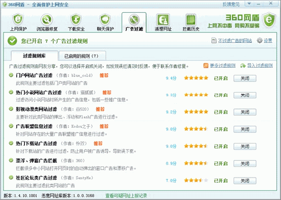This screenshot has height=200, width=281.
Task: Click the green checkmark status icon
Action: click(x=12, y=41)
